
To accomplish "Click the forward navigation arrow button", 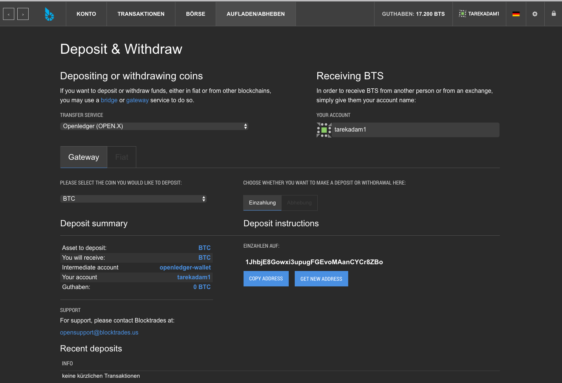I will pyautogui.click(x=23, y=14).
